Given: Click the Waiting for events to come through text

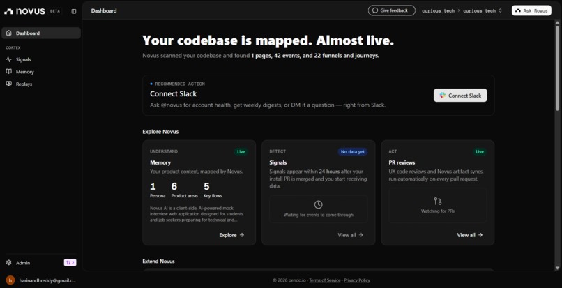Looking at the screenshot, I should [x=318, y=215].
